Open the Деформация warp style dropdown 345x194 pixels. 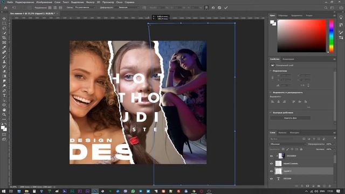pyautogui.click(x=129, y=8)
